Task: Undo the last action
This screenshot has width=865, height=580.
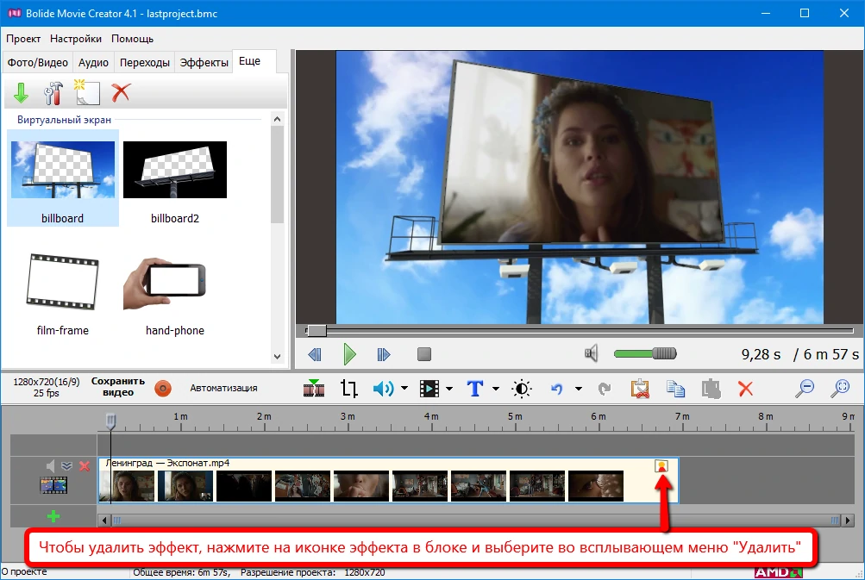Action: 557,389
